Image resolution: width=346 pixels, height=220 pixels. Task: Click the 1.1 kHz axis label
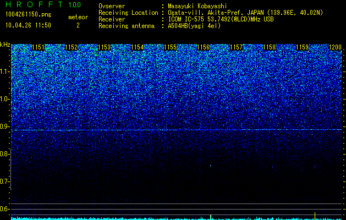5,71
